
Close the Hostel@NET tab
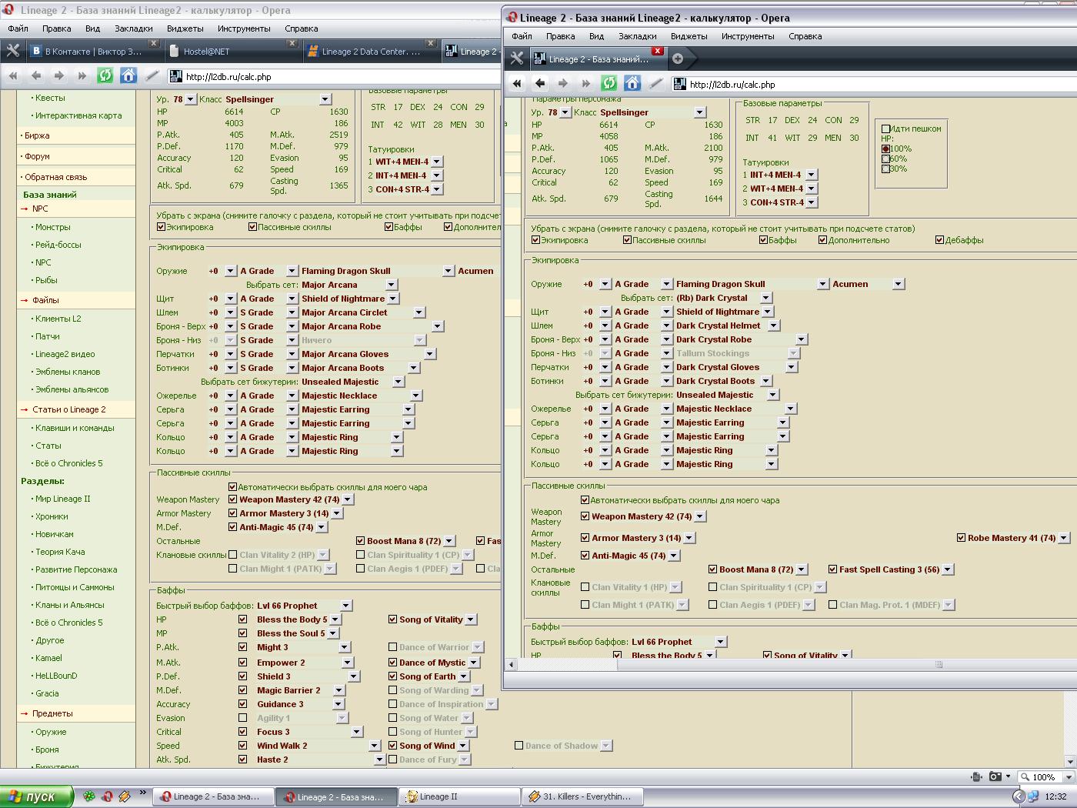click(292, 43)
